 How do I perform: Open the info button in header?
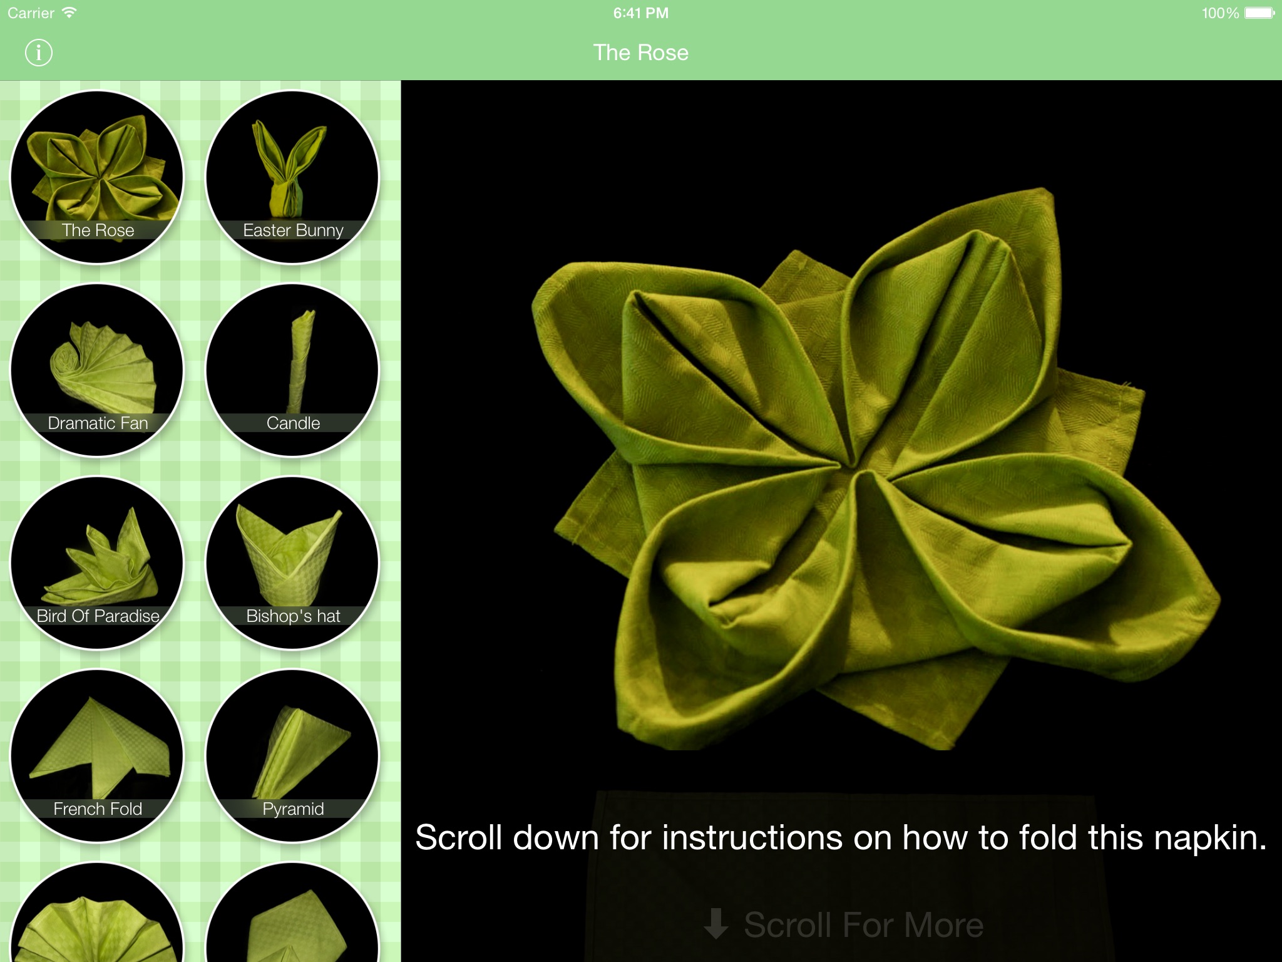tap(39, 53)
